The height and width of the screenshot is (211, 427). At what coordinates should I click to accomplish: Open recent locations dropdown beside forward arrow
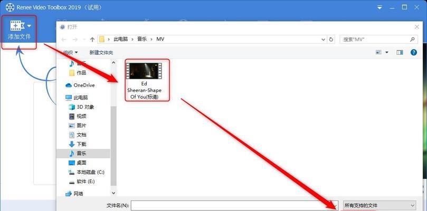click(84, 40)
